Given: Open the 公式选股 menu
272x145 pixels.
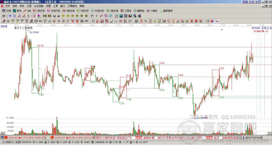Looking at the screenshot, I should [x=39, y=6].
